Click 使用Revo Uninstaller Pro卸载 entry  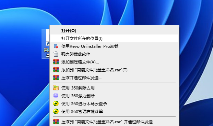(x=114, y=46)
